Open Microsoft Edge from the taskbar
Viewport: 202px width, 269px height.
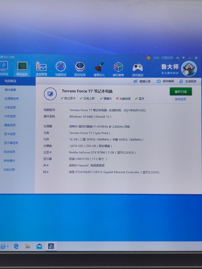click(x=16, y=246)
